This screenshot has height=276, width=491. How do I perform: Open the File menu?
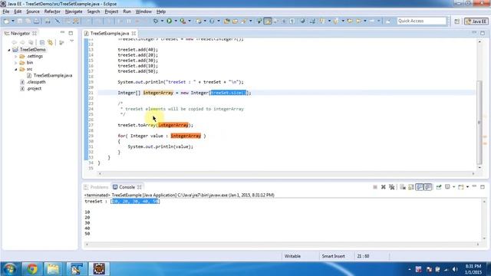point(6,11)
